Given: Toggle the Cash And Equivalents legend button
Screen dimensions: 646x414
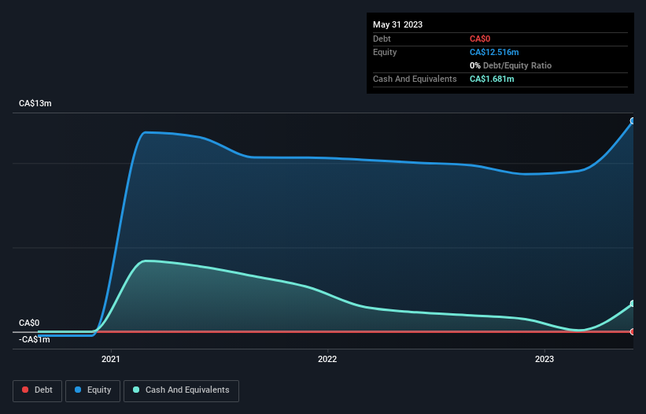Looking at the screenshot, I should [181, 390].
